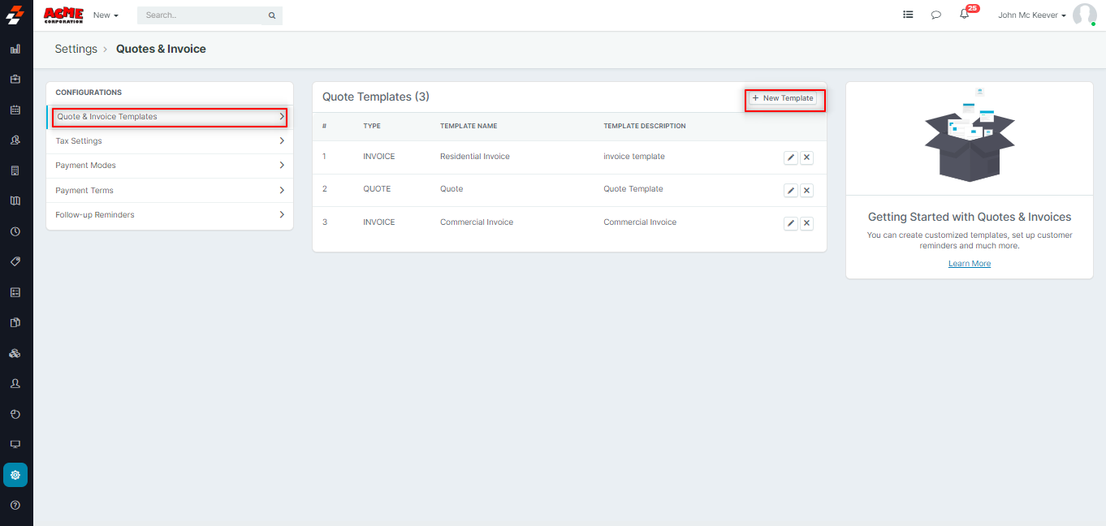
Task: Open the single user icon in sidebar
Action: point(15,383)
